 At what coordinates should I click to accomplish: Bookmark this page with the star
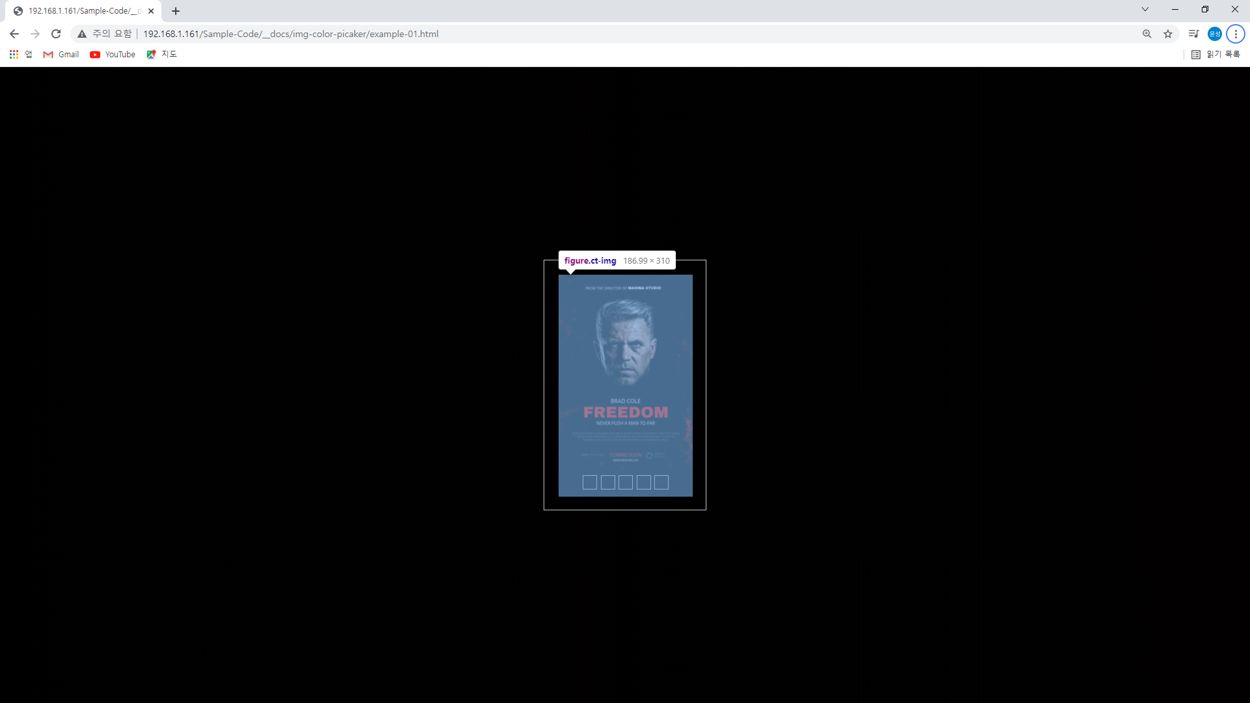click(1168, 34)
